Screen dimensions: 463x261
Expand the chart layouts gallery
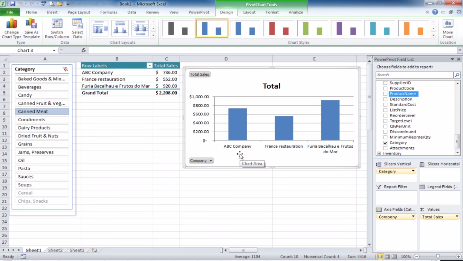[x=153, y=35]
